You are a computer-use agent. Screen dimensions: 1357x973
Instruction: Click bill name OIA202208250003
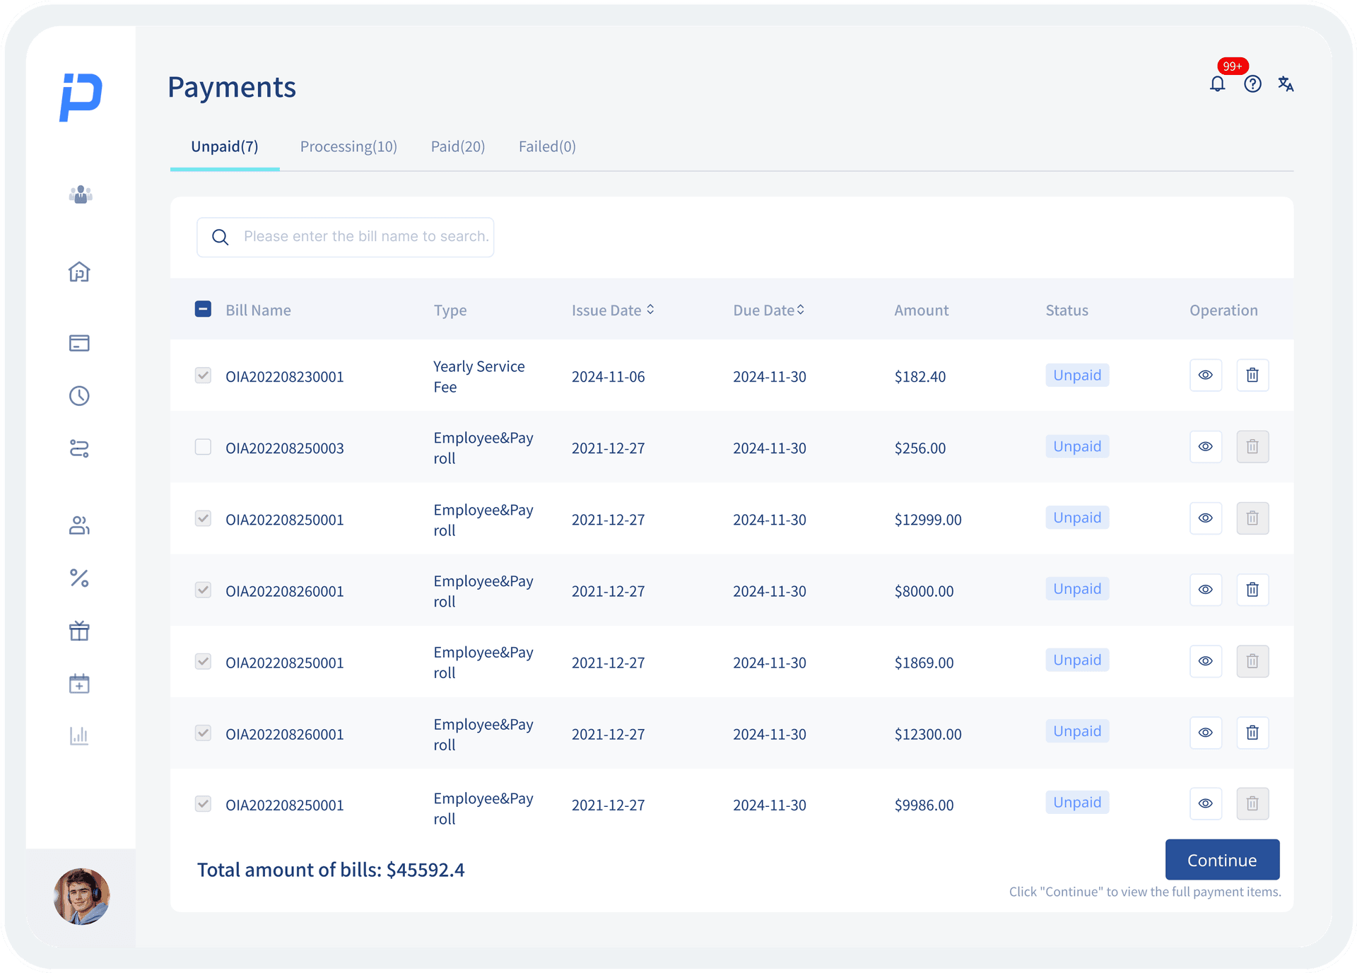(284, 448)
